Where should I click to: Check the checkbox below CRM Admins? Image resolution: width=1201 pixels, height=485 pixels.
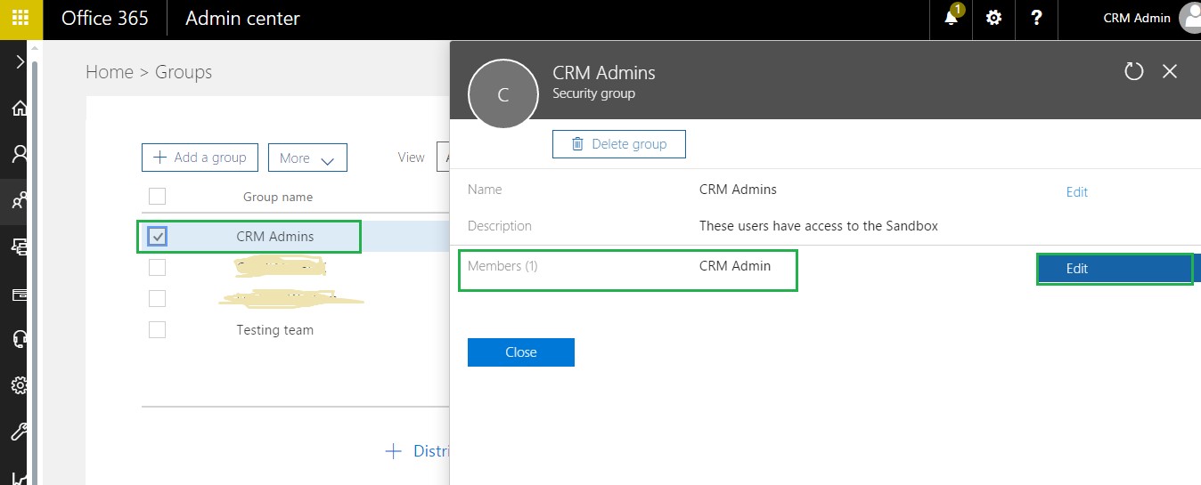coord(157,267)
